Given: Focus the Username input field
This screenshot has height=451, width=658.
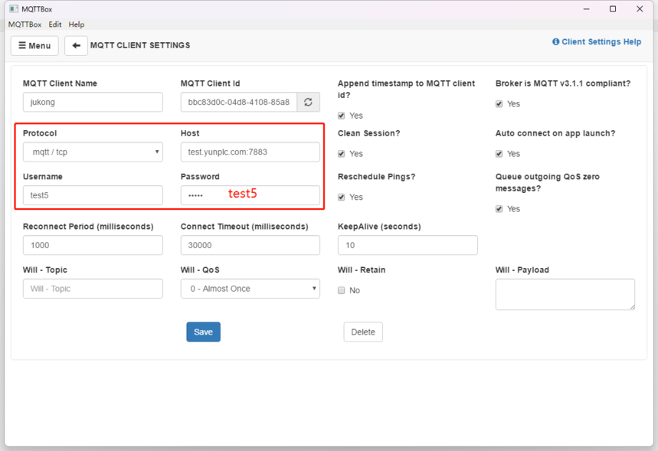Looking at the screenshot, I should (x=93, y=195).
